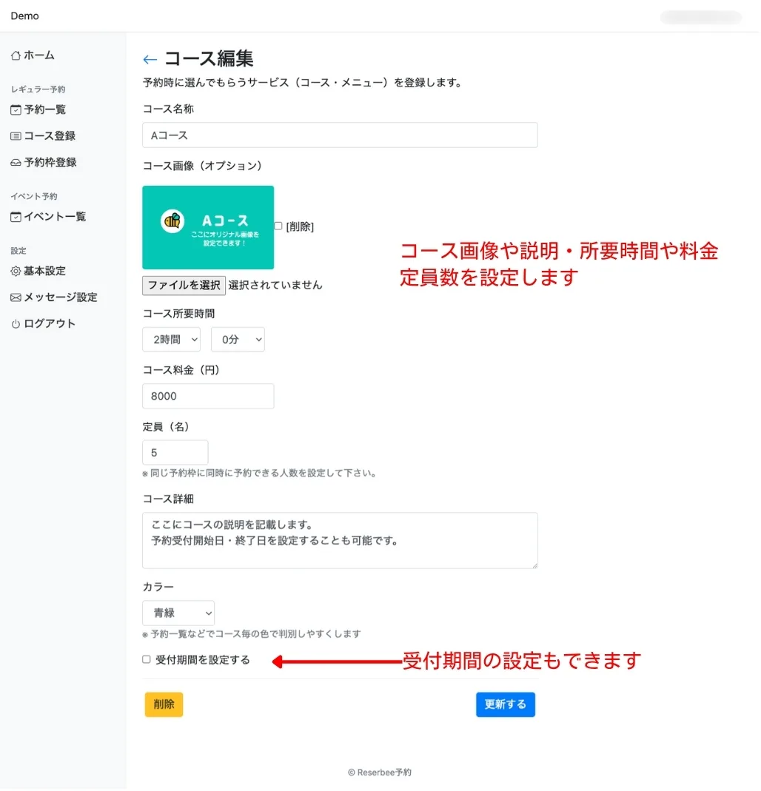761x791 pixels.
Task: Click the ファイルを選択 file chooser button
Action: 184,285
